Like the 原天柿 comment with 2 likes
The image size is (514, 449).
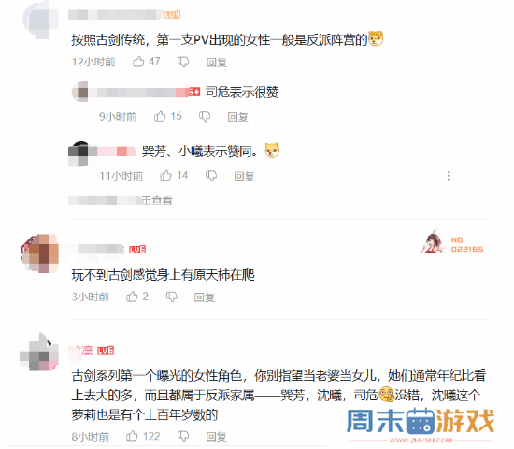click(x=132, y=297)
